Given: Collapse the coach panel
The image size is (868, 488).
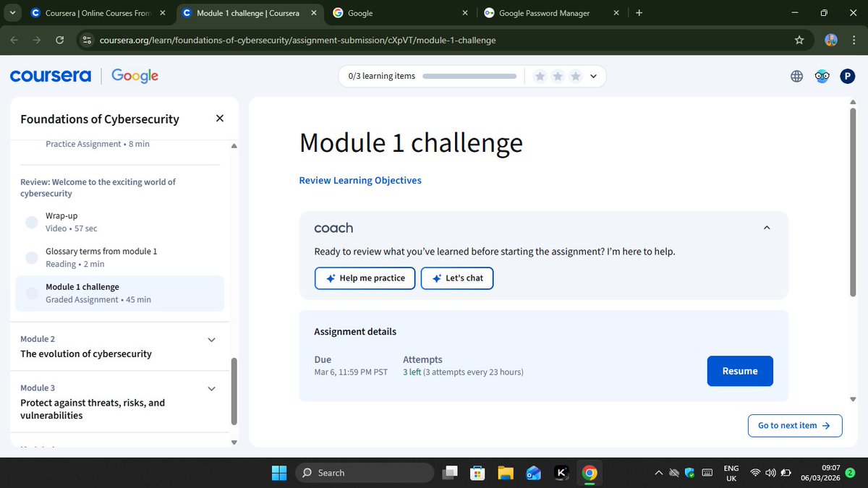Looking at the screenshot, I should pyautogui.click(x=767, y=228).
